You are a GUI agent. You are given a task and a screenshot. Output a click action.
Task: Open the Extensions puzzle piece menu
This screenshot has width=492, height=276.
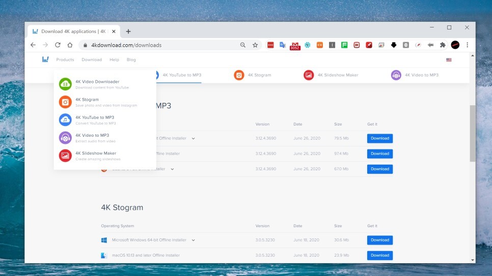point(443,45)
